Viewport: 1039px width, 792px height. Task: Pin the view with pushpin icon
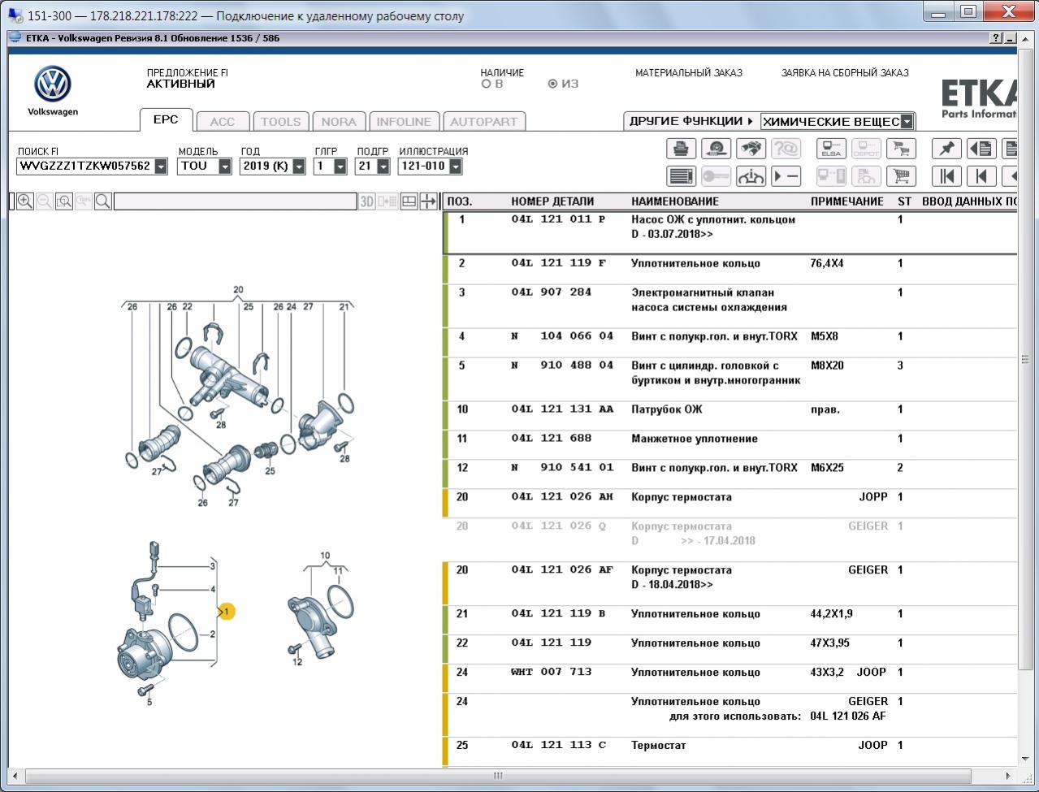click(x=946, y=149)
